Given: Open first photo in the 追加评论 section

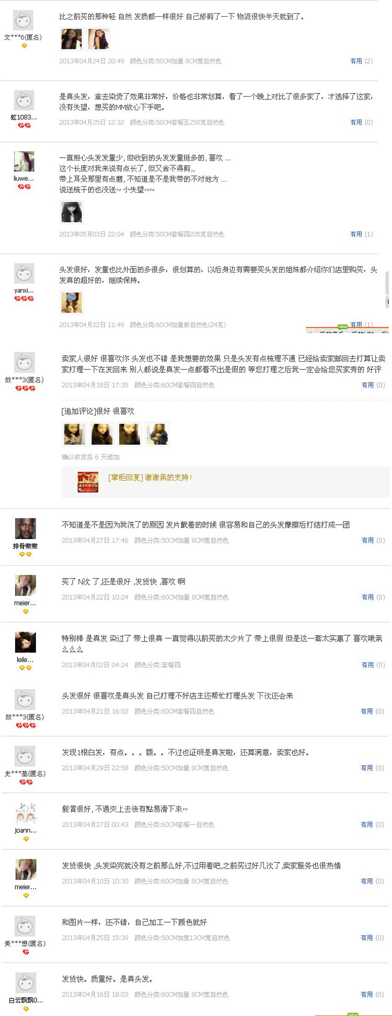Looking at the screenshot, I should click(x=74, y=434).
